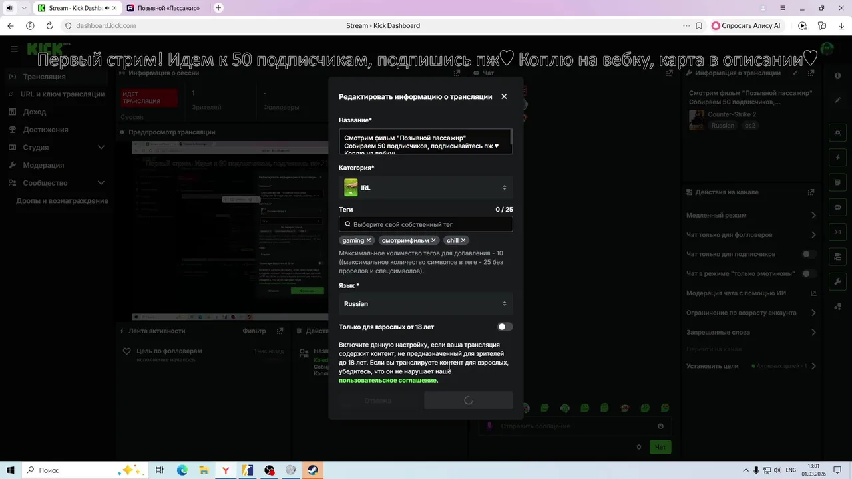Toggle the только эмотиконы chat switch
This screenshot has height=479, width=852.
[809, 273]
